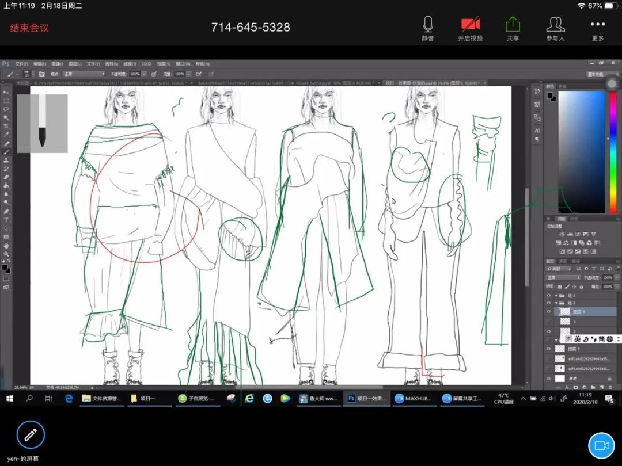This screenshot has height=466, width=622.
Task: Open the layer blend mode 正常 dropdown
Action: (563, 277)
